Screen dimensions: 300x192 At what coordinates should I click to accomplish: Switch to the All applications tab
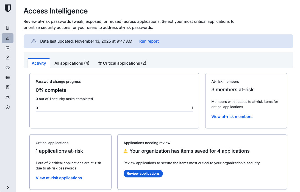pyautogui.click(x=72, y=63)
